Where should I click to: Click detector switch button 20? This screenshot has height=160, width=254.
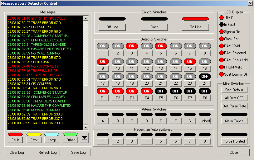pos(147,83)
